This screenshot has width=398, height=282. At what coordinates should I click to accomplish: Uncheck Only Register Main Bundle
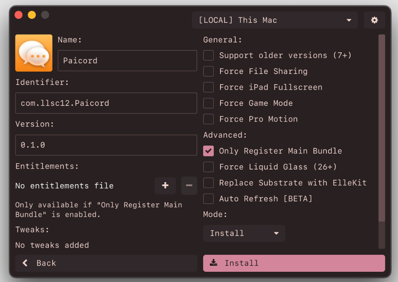(x=209, y=151)
